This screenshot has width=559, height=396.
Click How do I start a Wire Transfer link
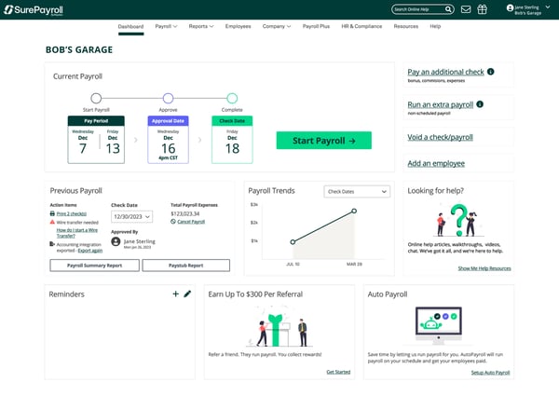pyautogui.click(x=77, y=233)
